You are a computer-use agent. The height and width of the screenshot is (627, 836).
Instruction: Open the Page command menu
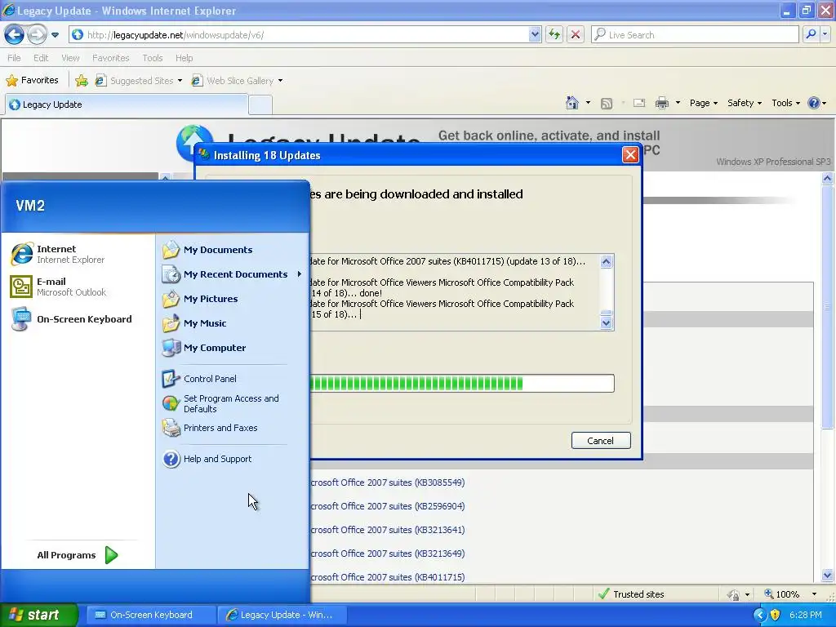click(x=703, y=103)
